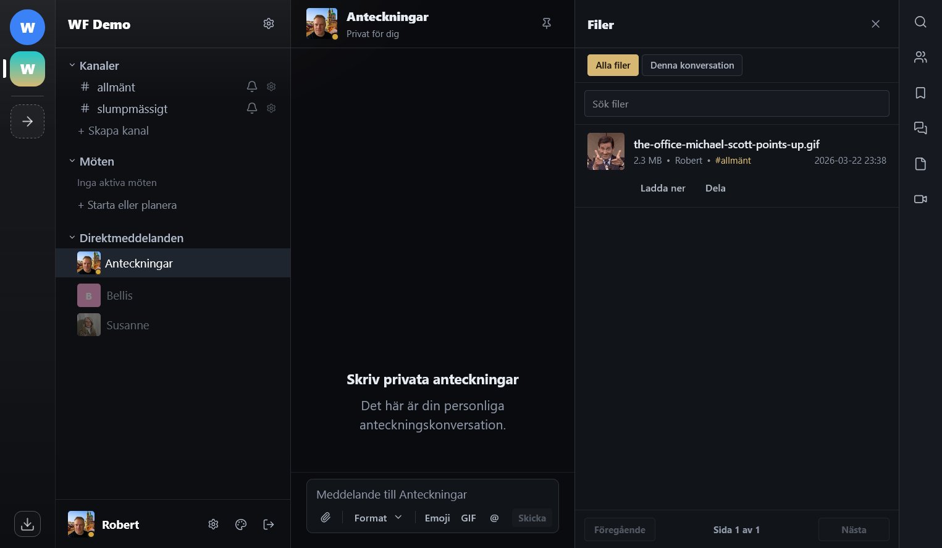Viewport: 942px width, 548px height.
Task: Pin the Anteckningar conversation
Action: (x=546, y=22)
